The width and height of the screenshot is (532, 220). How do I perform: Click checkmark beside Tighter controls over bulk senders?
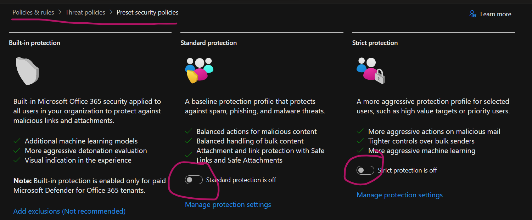[x=360, y=141]
